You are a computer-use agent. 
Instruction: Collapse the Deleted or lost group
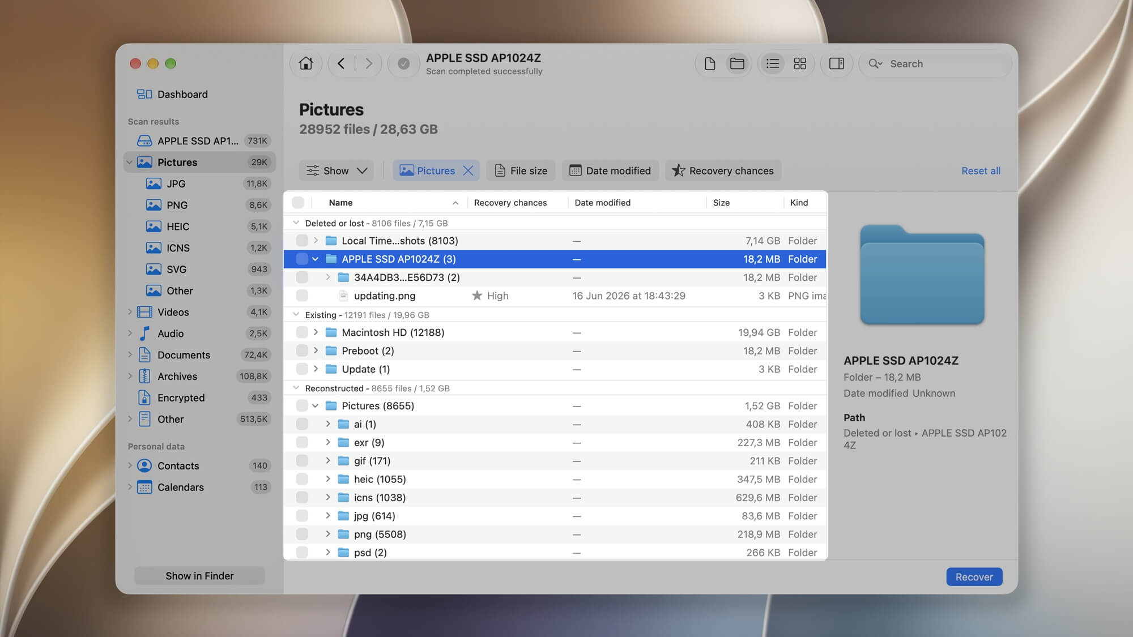pos(296,223)
